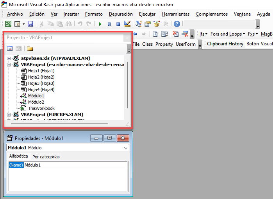This screenshot has width=273, height=199.
Task: Click the Redo arrow icon
Action: (x=89, y=23)
